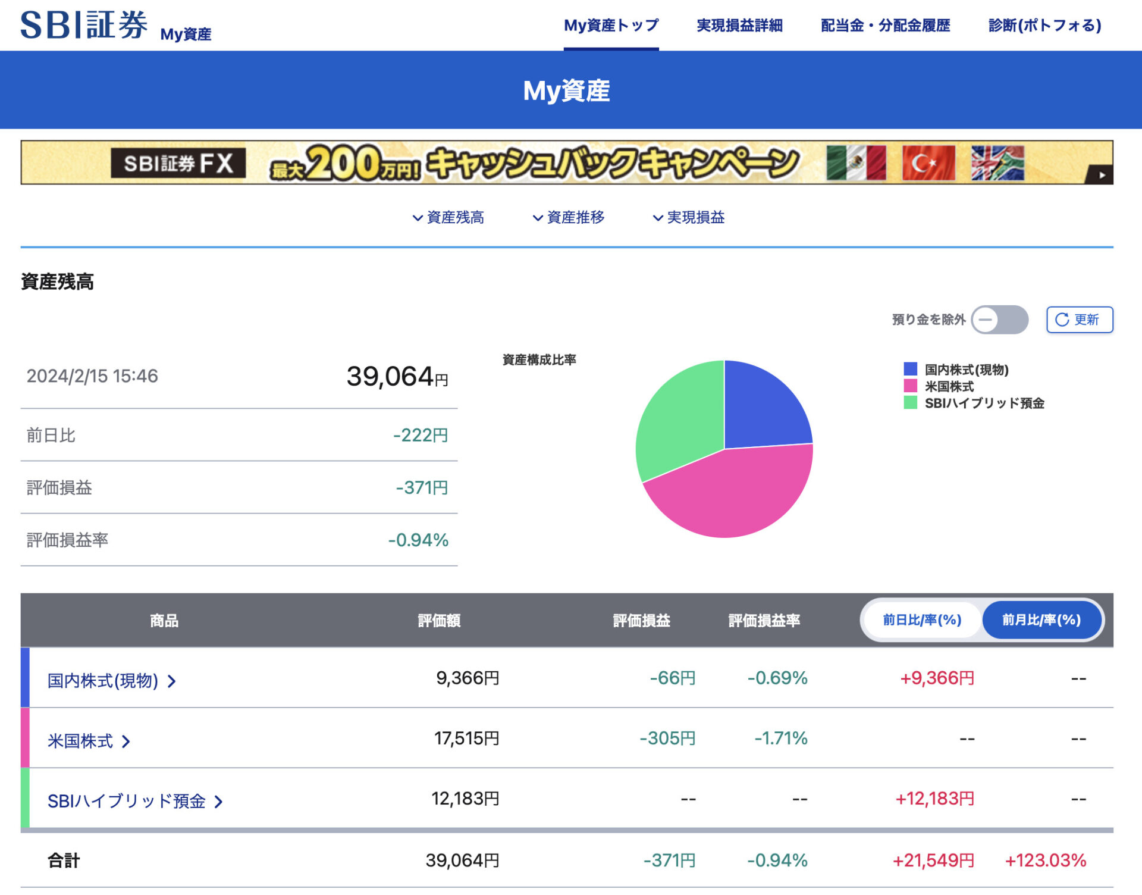Click +12,183円 in SBIハイブリッド預金 row

coord(935,799)
